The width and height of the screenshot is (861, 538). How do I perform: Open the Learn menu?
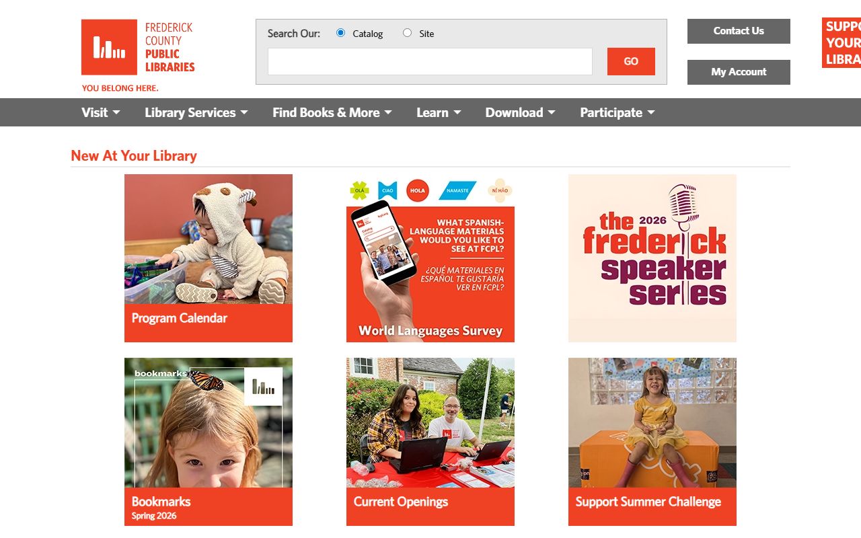(439, 112)
